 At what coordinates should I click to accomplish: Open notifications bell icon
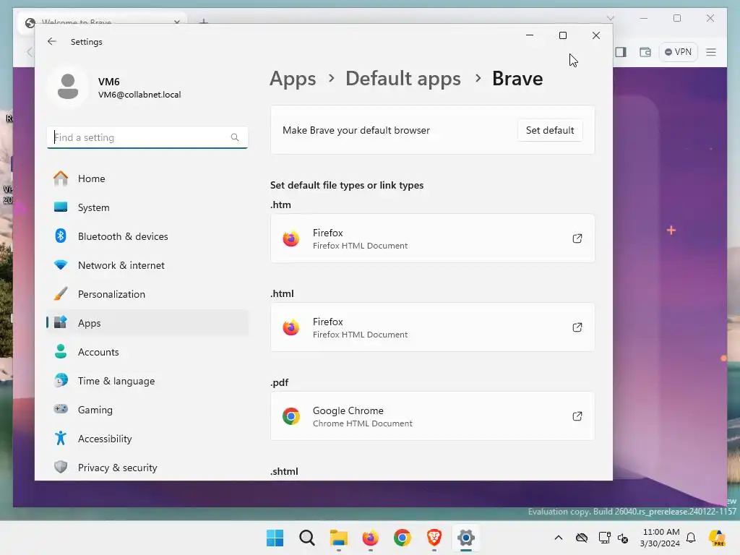point(691,538)
